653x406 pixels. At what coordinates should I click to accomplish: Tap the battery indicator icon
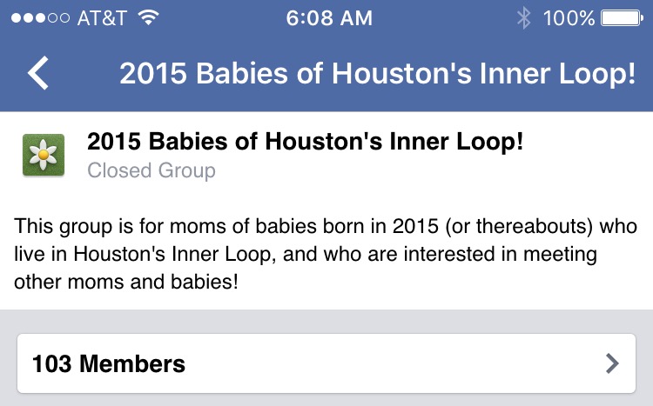622,18
